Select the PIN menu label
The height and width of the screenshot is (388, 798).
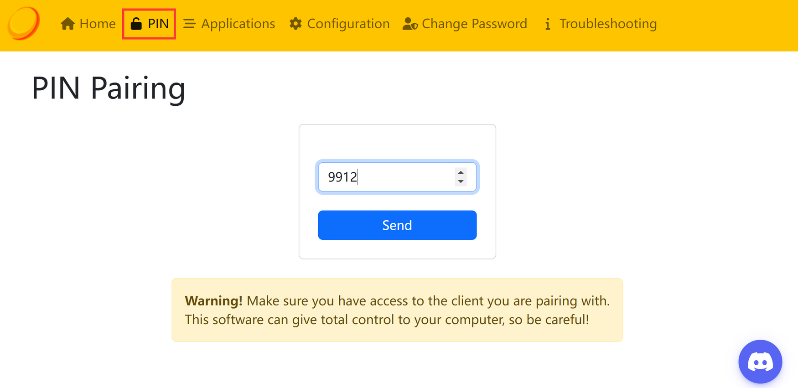158,24
